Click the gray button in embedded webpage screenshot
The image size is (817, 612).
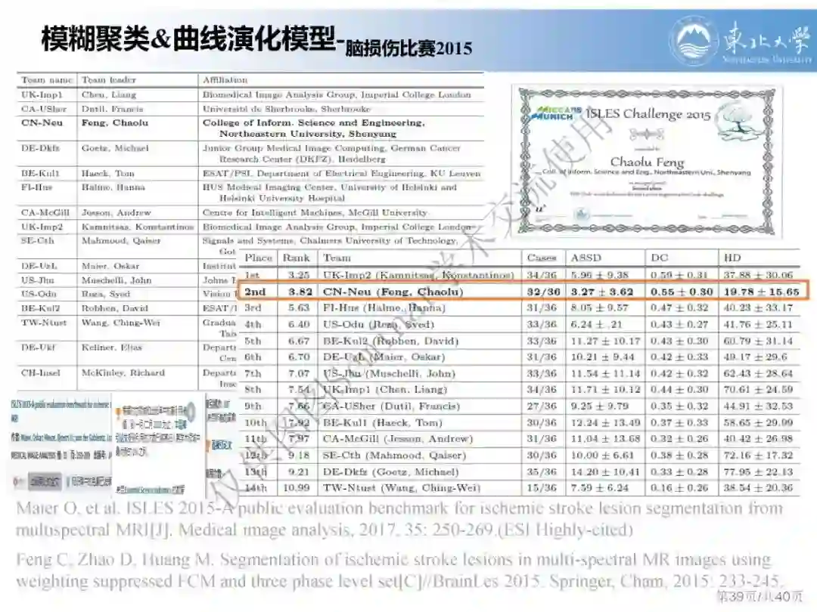[x=45, y=481]
